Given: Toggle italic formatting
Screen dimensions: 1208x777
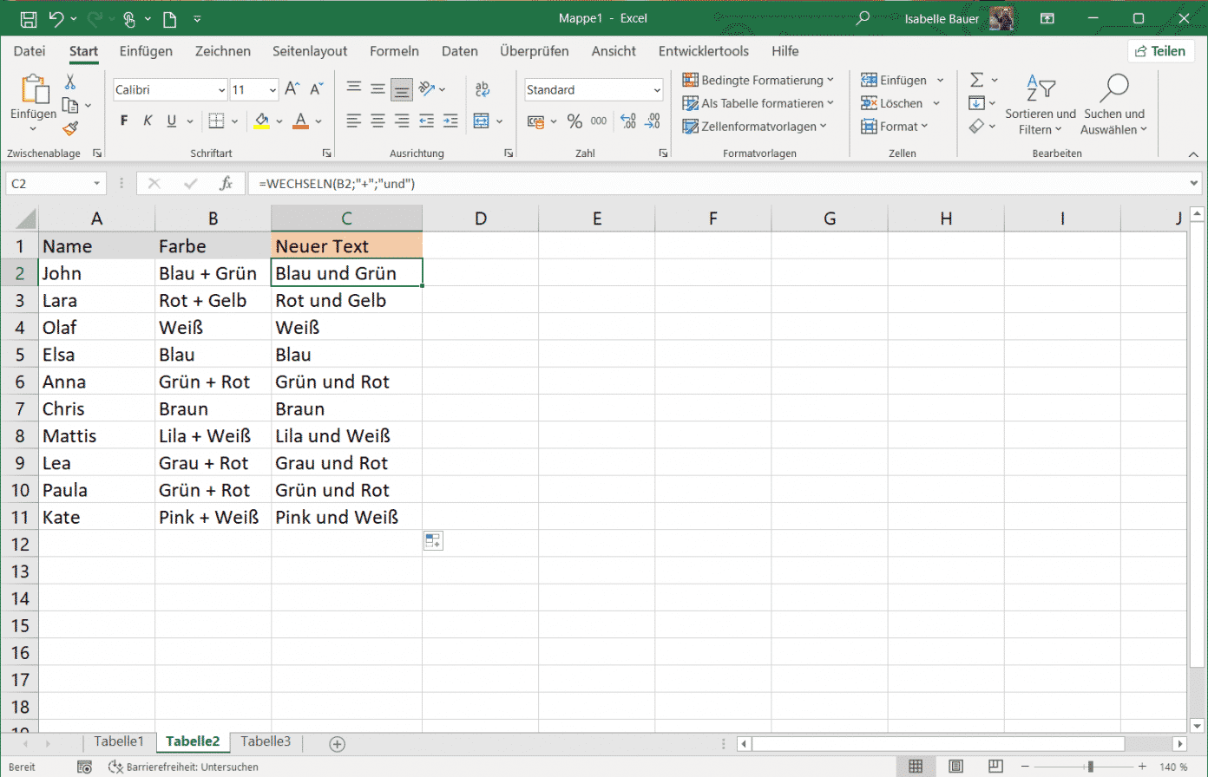Looking at the screenshot, I should 146,121.
